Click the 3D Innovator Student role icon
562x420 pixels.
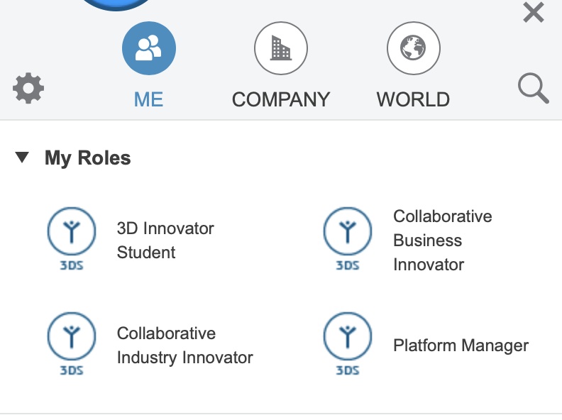[x=71, y=233]
